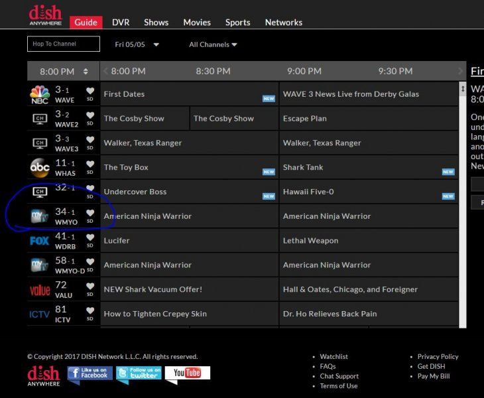Open the Networks tab
484x398 pixels.
point(284,23)
